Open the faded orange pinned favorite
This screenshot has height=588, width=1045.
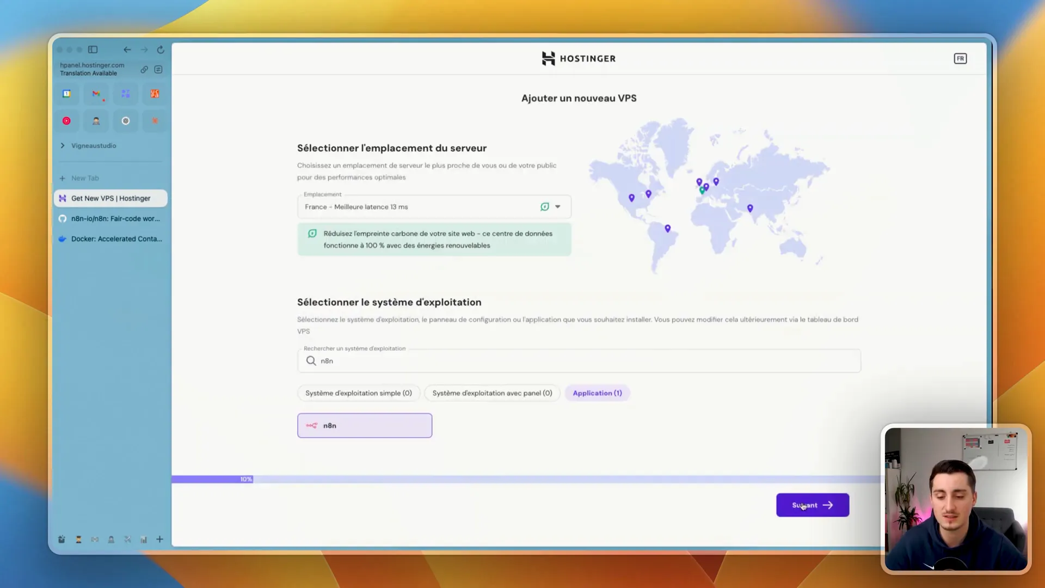155,121
